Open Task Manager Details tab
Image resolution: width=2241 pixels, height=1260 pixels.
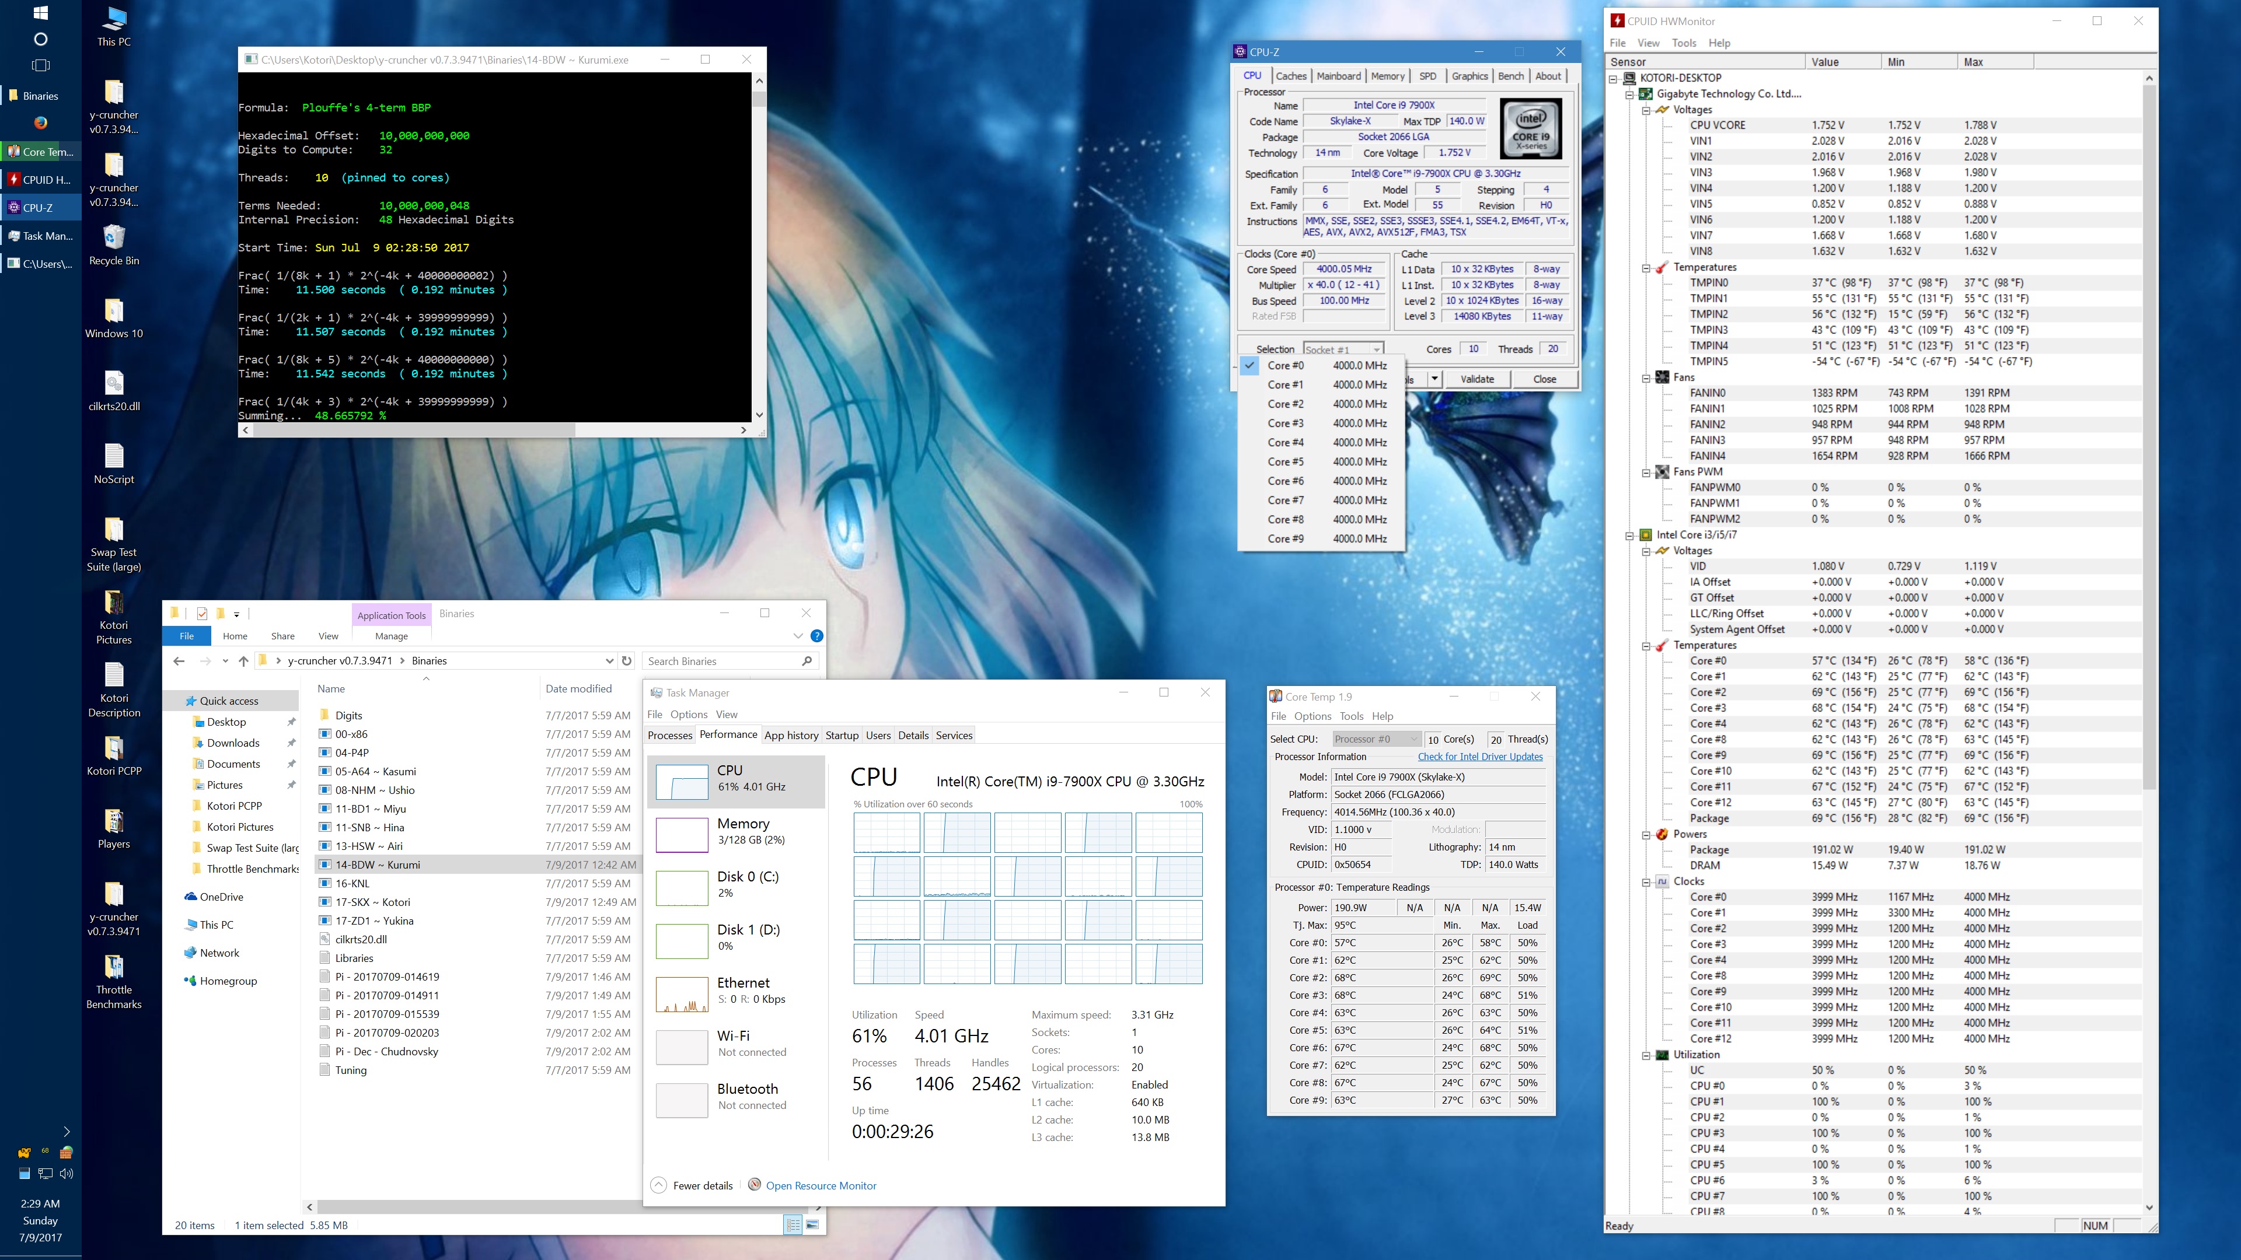tap(913, 736)
